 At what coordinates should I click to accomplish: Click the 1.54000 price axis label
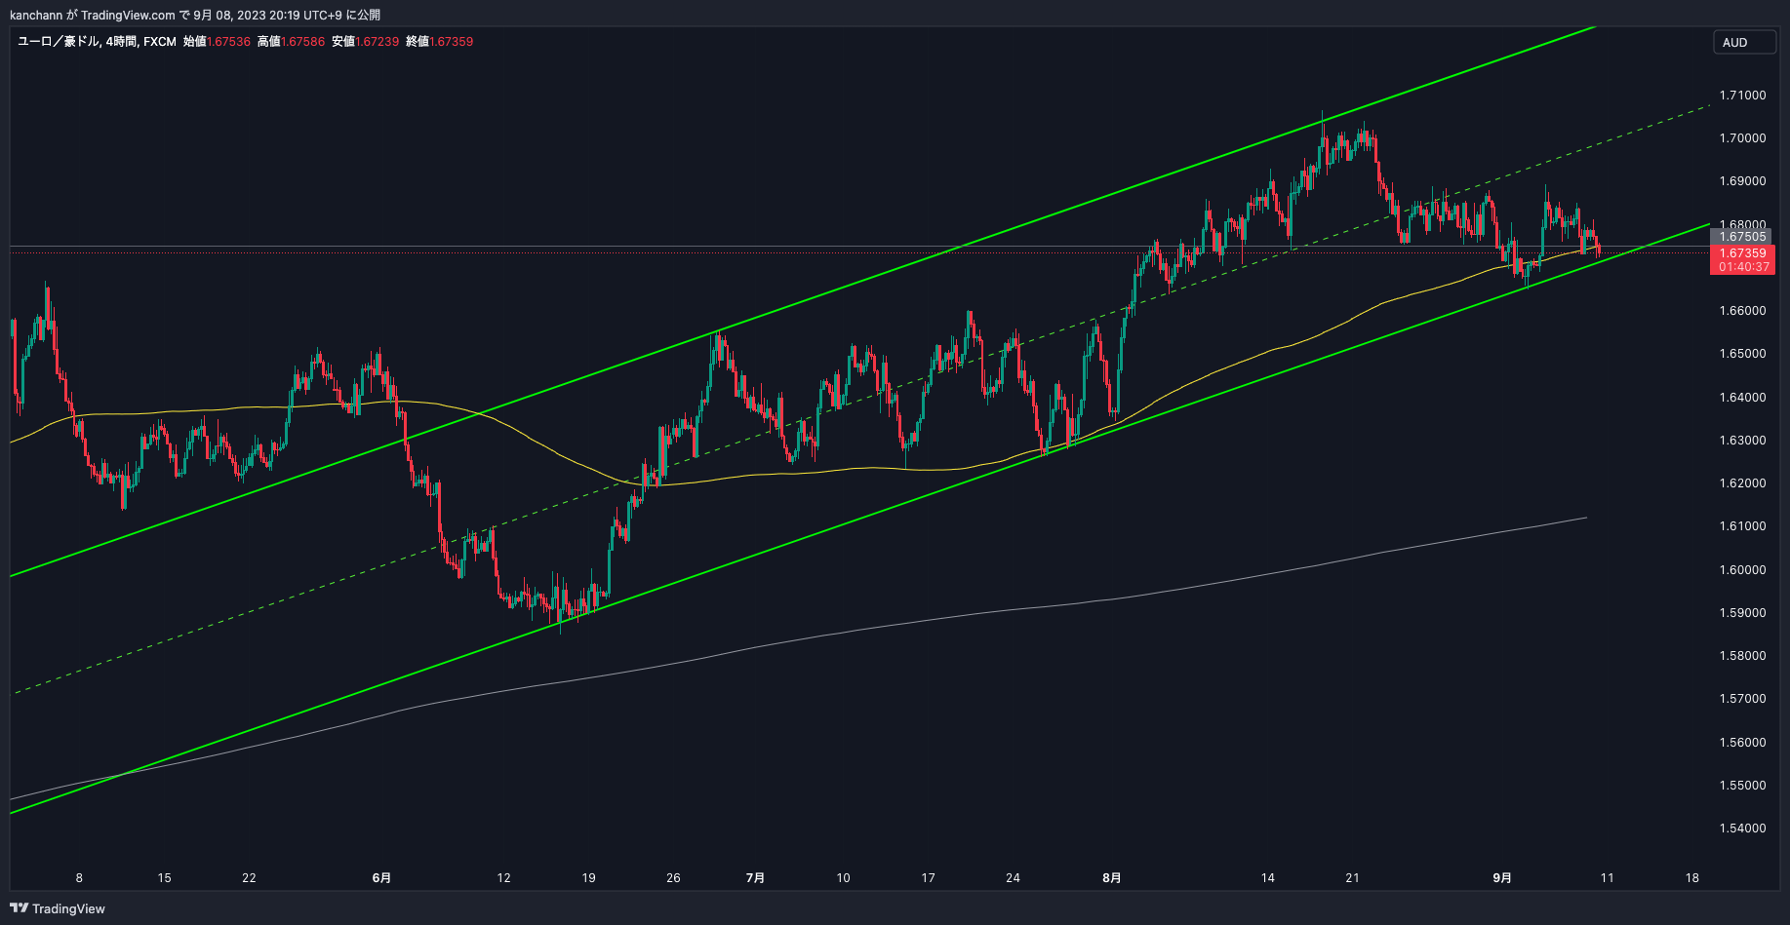pyautogui.click(x=1742, y=828)
